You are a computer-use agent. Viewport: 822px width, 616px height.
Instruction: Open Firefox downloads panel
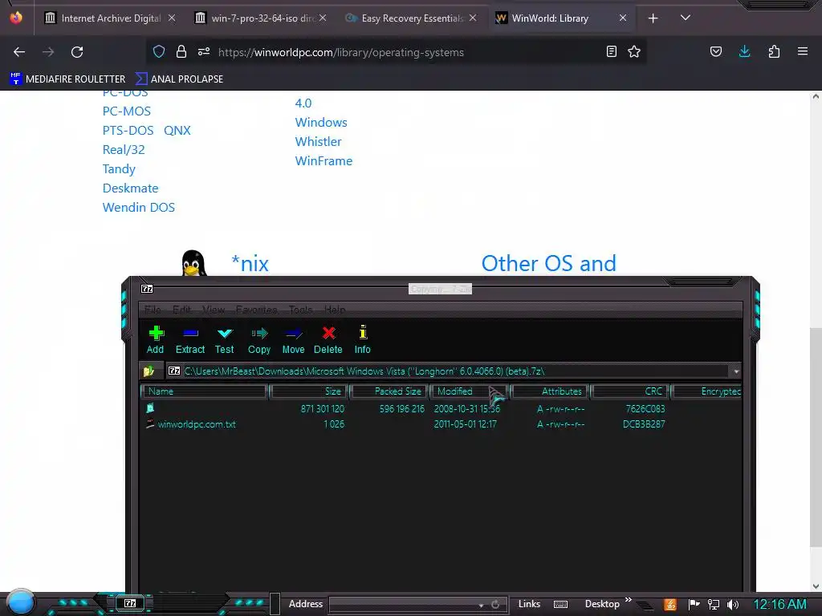pyautogui.click(x=744, y=51)
